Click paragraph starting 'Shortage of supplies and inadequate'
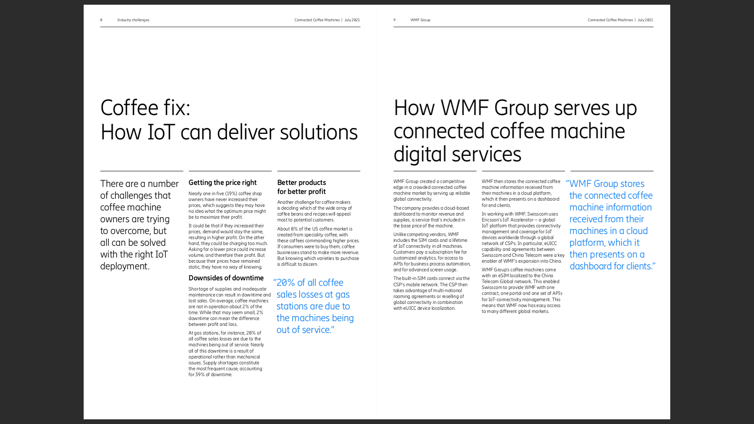The width and height of the screenshot is (754, 424). click(230, 307)
